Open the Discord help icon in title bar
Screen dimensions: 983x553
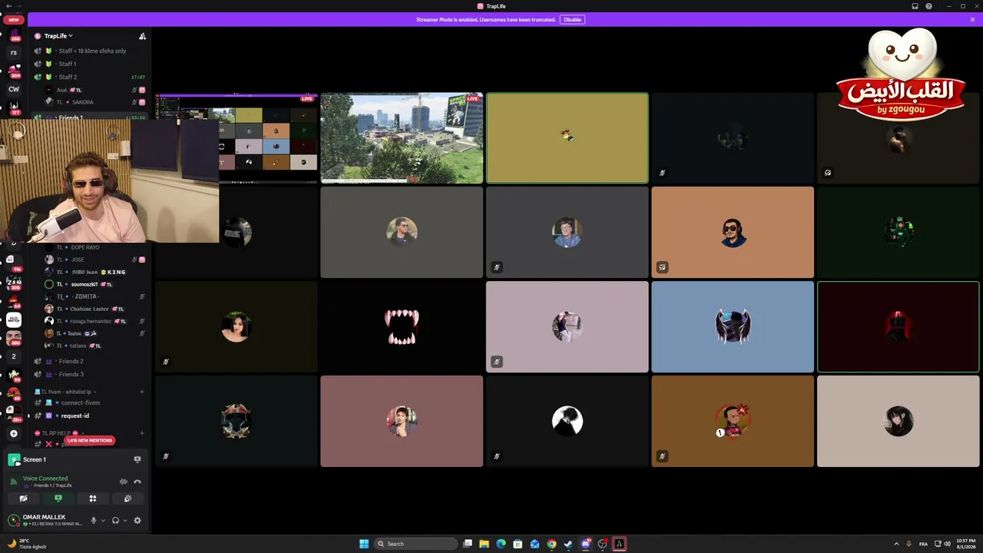[928, 6]
